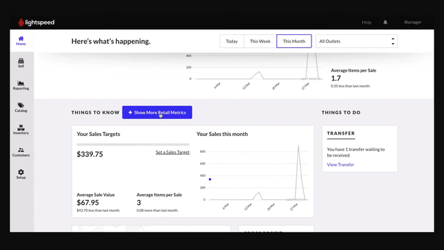This screenshot has height=250, width=444.
Task: Click the Here's what's happening heading
Action: click(111, 41)
